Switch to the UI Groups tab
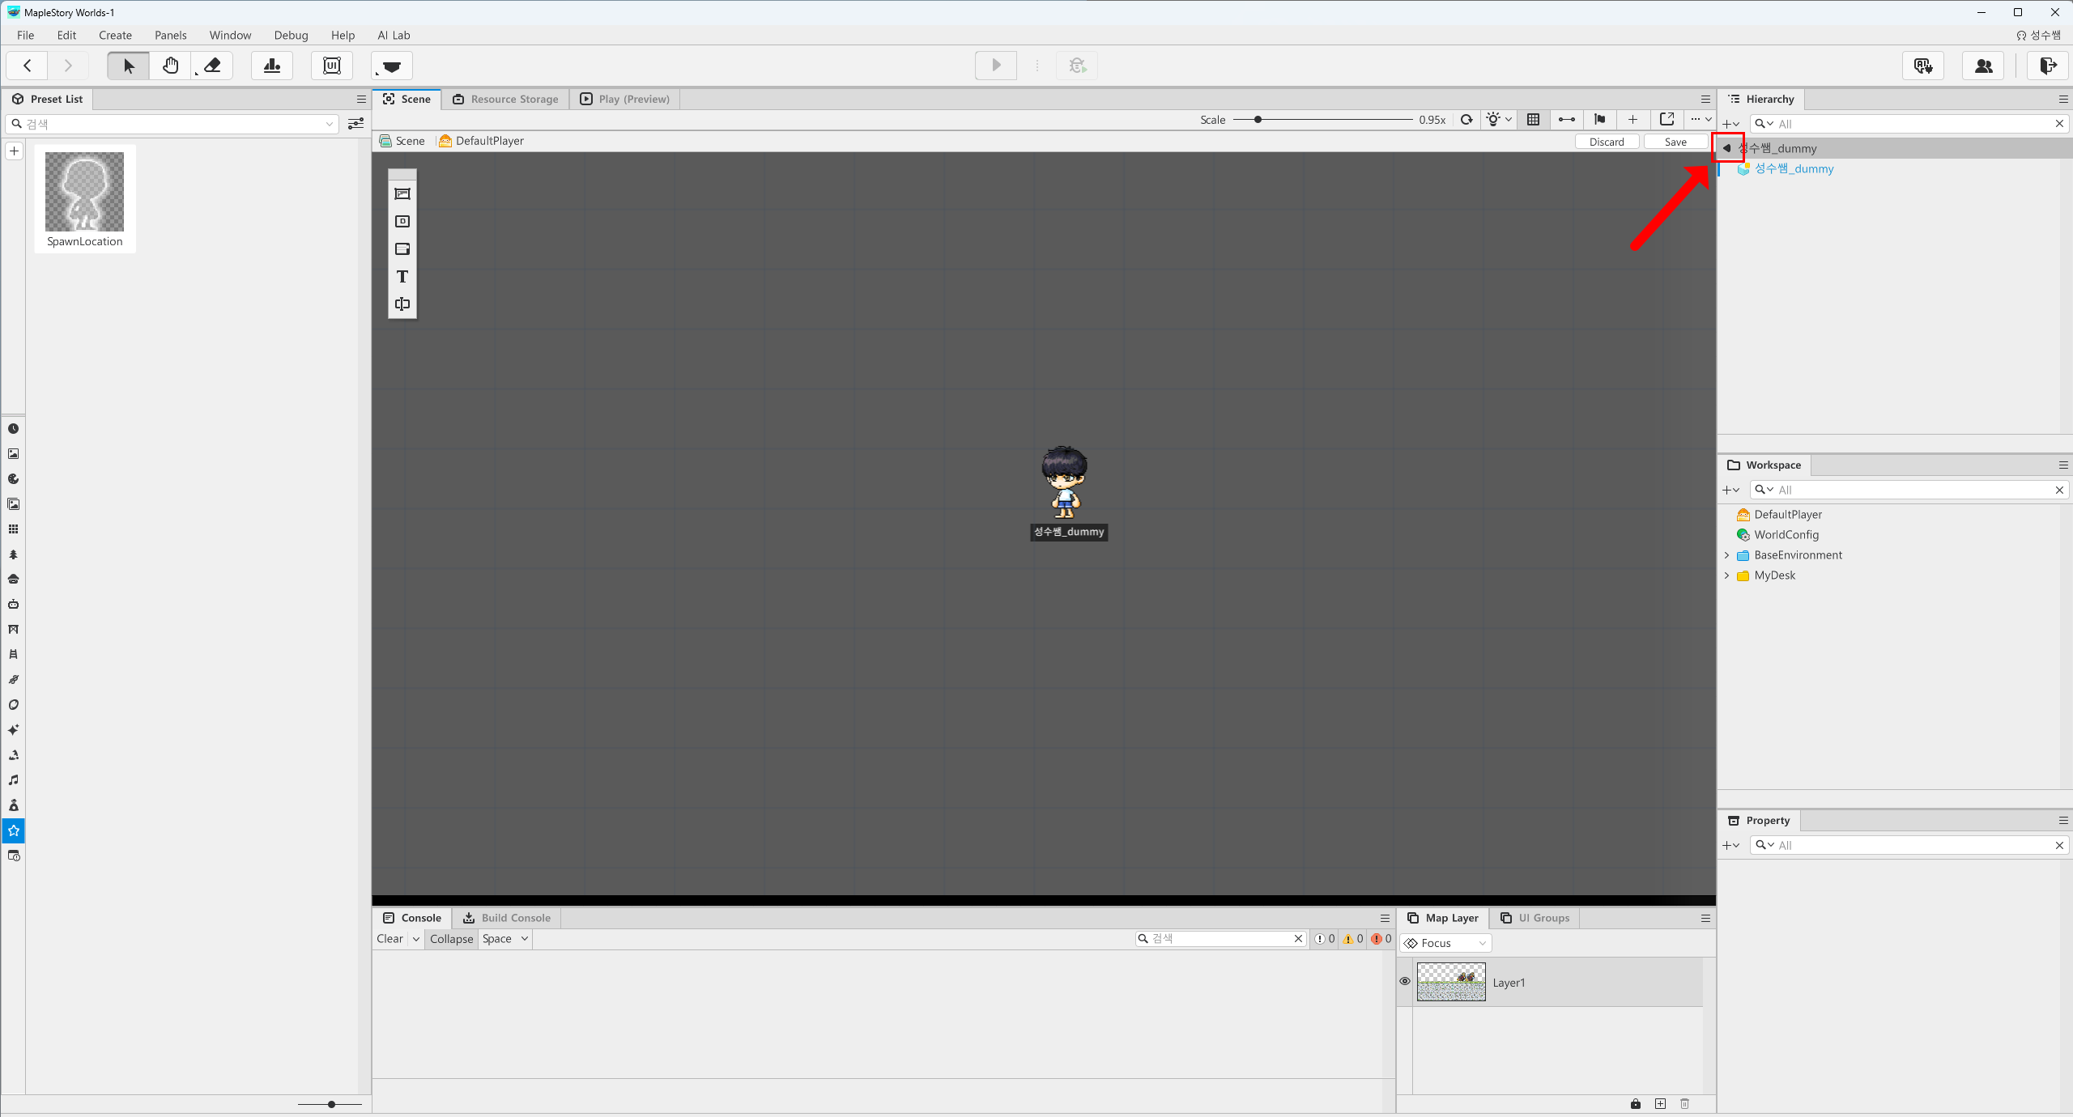Viewport: 2073px width, 1117px height. click(1535, 918)
